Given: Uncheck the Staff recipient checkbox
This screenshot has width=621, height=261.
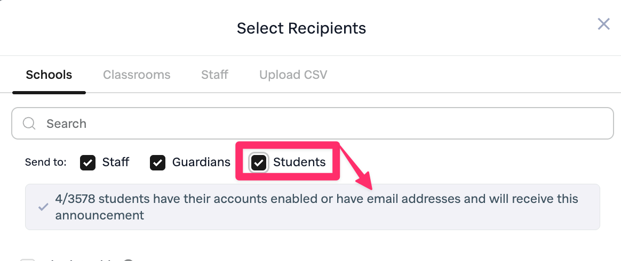Looking at the screenshot, I should click(x=87, y=163).
